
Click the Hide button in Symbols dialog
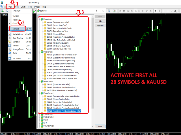(x=100, y=21)
